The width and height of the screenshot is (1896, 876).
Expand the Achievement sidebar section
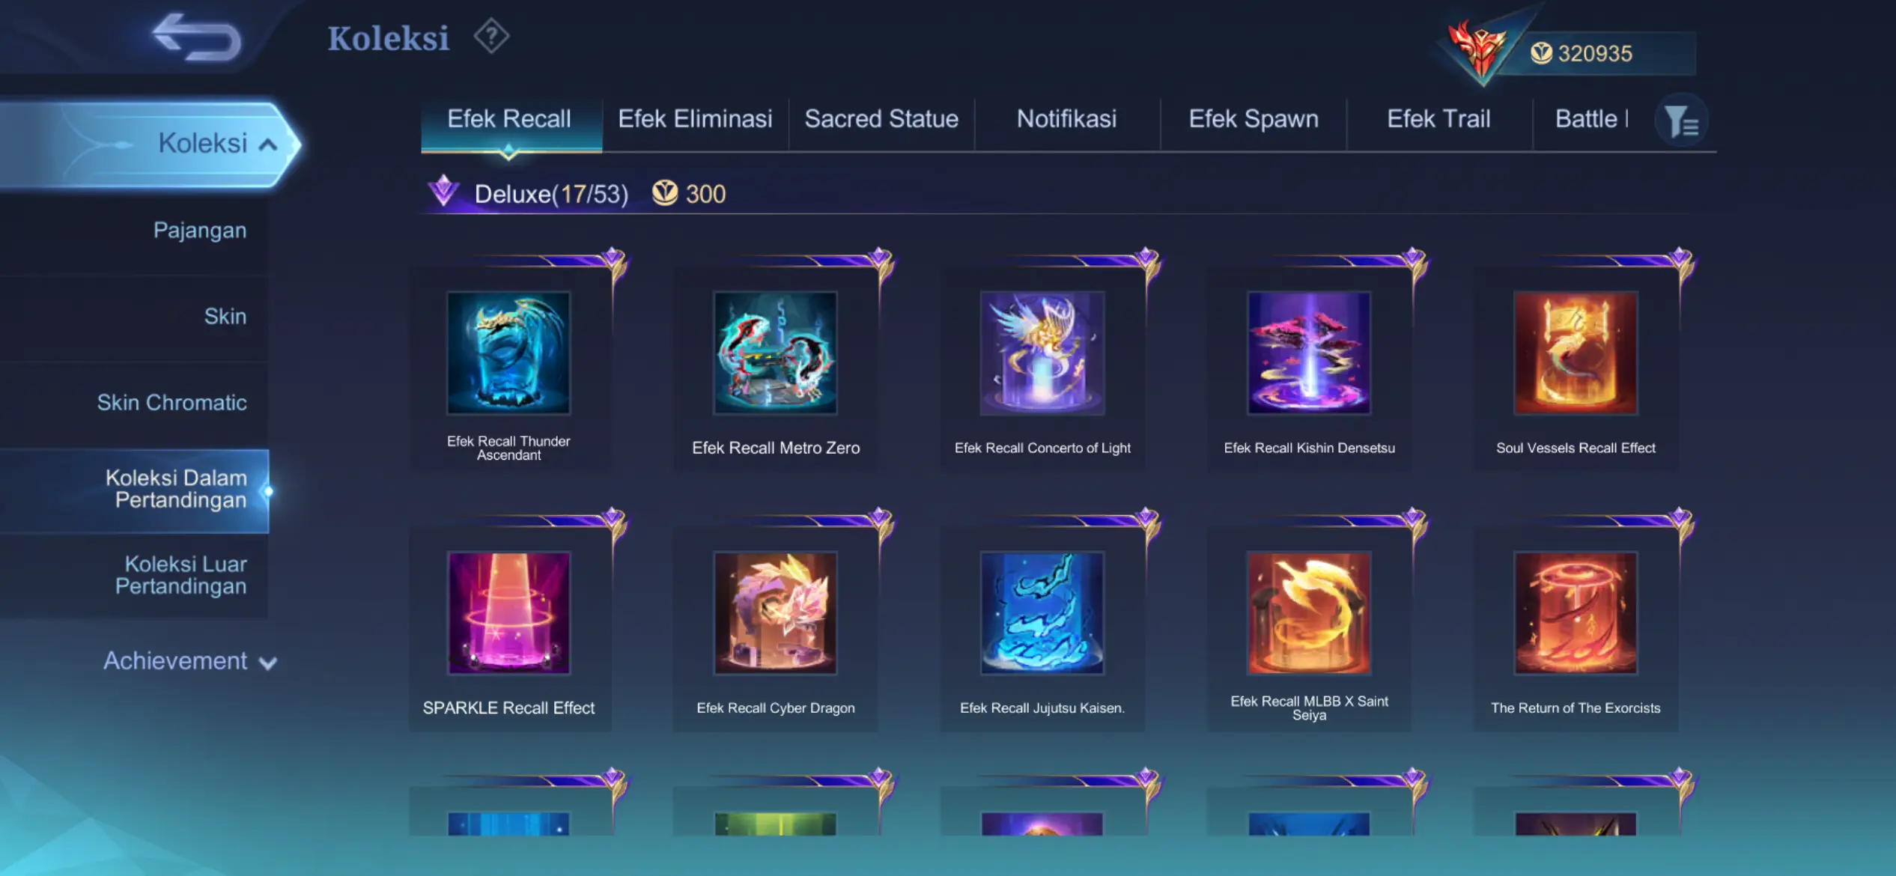click(x=189, y=661)
